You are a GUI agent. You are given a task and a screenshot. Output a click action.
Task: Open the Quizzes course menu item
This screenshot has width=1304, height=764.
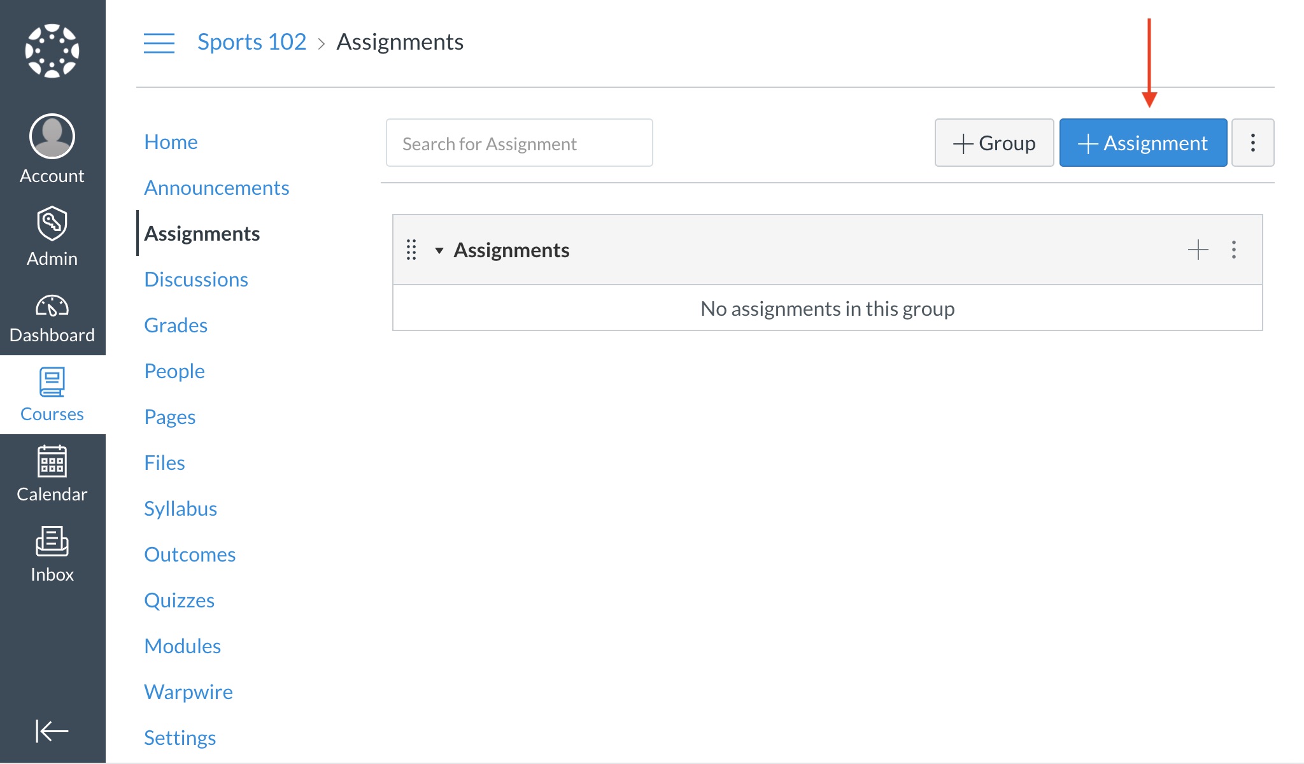[179, 600]
